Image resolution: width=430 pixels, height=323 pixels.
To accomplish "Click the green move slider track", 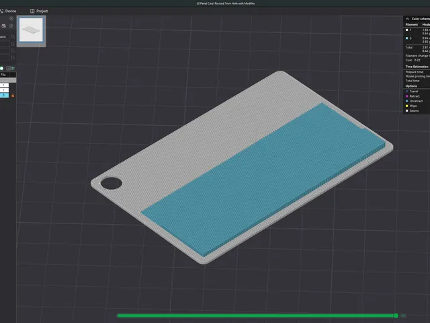I will 257,316.
